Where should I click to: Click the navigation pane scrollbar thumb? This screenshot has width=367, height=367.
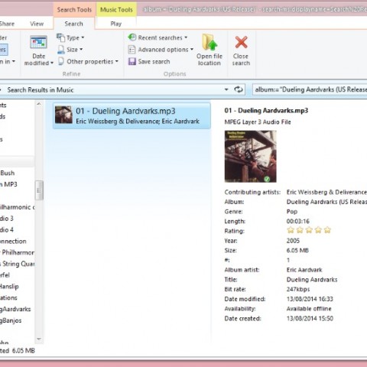coord(39,190)
